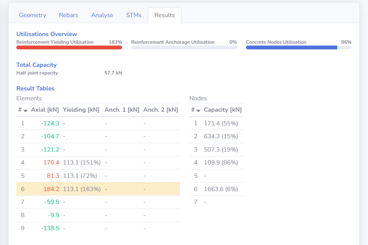Image resolution: width=368 pixels, height=245 pixels.
Task: Click the Axial [kN] column header
Action: tap(45, 110)
